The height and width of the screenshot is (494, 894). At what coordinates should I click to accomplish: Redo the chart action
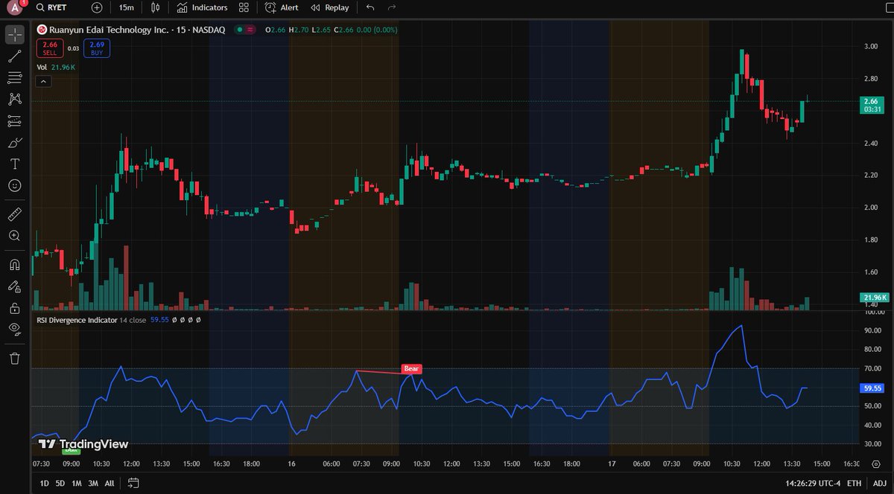point(392,7)
